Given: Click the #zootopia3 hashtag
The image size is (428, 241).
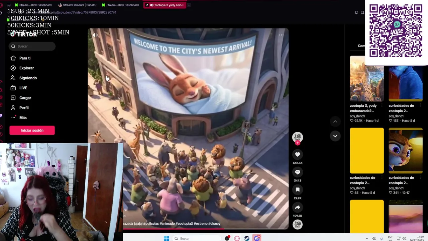Looking at the screenshot, I should point(184,224).
